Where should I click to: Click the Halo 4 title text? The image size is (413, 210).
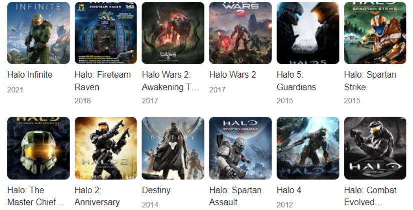[289, 190]
